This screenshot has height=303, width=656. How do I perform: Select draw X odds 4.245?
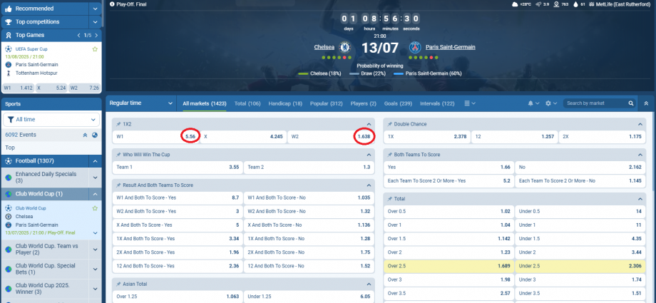[243, 136]
